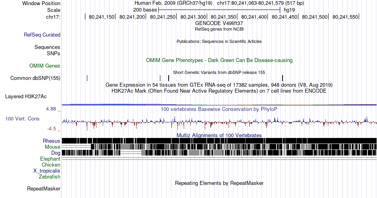Click 100 vertebrates Basewise Conservation by PhyloP title
This screenshot has height=198, width=377.
(x=219, y=109)
